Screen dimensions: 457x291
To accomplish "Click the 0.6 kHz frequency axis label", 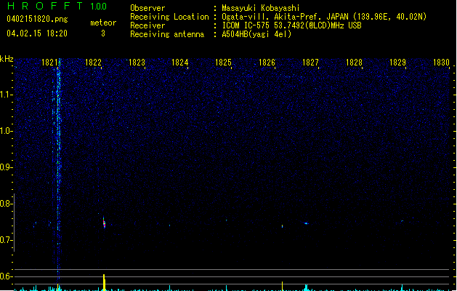I will 7,276.
